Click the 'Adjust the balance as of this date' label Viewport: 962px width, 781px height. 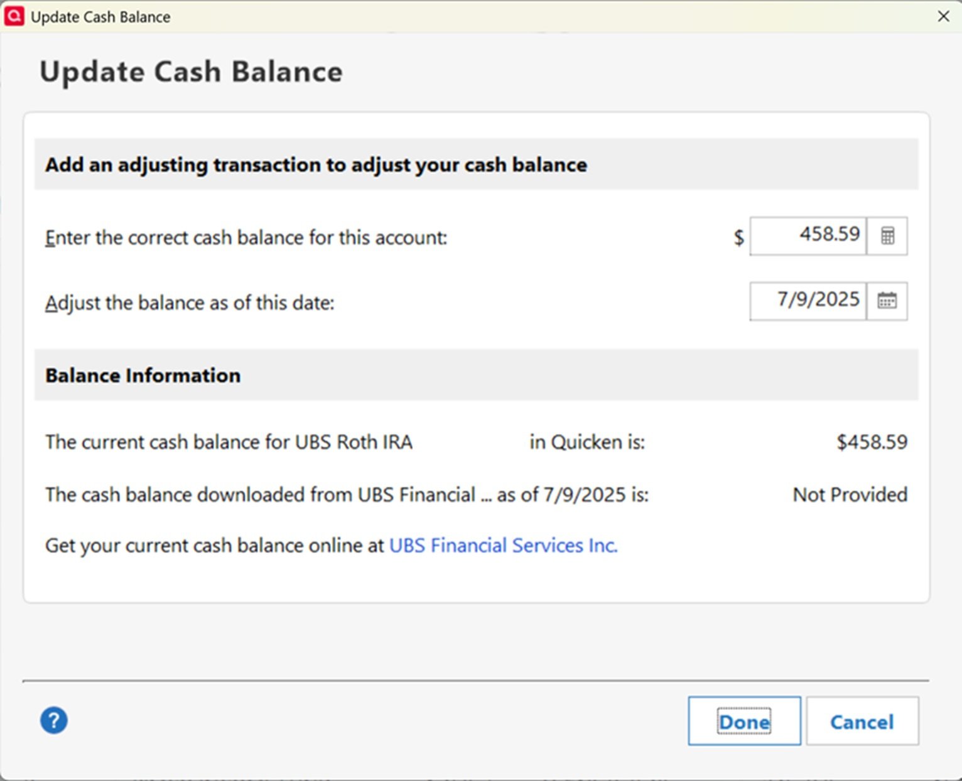click(190, 303)
